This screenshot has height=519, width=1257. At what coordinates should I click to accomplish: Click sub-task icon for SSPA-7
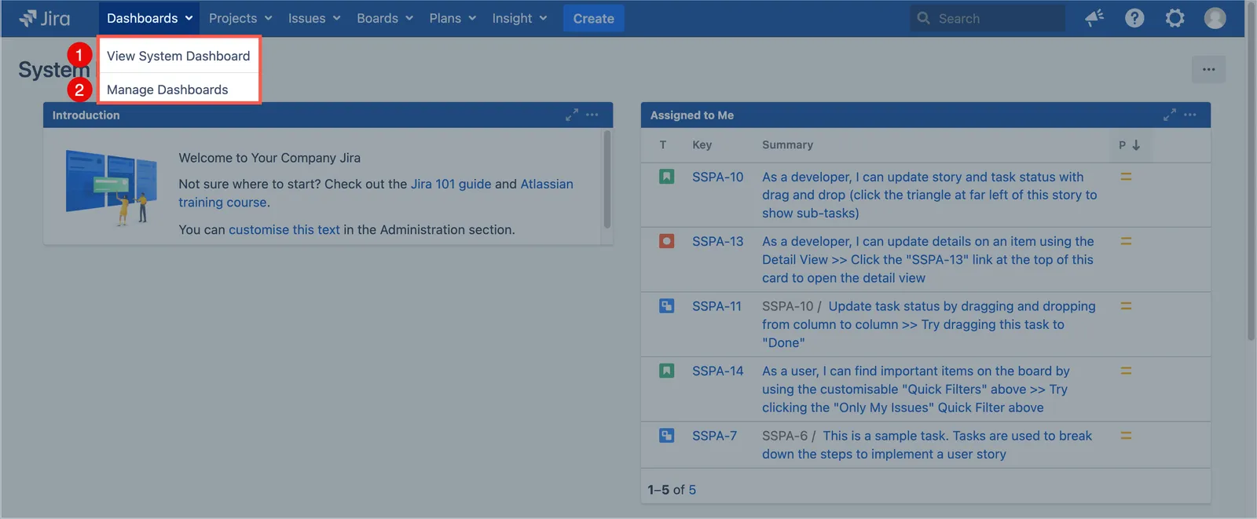(666, 435)
